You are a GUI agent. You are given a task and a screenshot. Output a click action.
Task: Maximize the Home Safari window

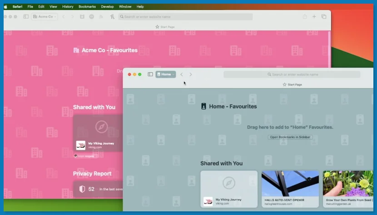tap(140, 74)
